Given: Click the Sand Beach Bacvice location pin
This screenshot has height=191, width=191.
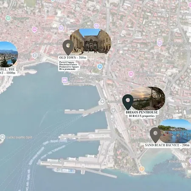Looking at the screenshot, I should click(x=155, y=135).
